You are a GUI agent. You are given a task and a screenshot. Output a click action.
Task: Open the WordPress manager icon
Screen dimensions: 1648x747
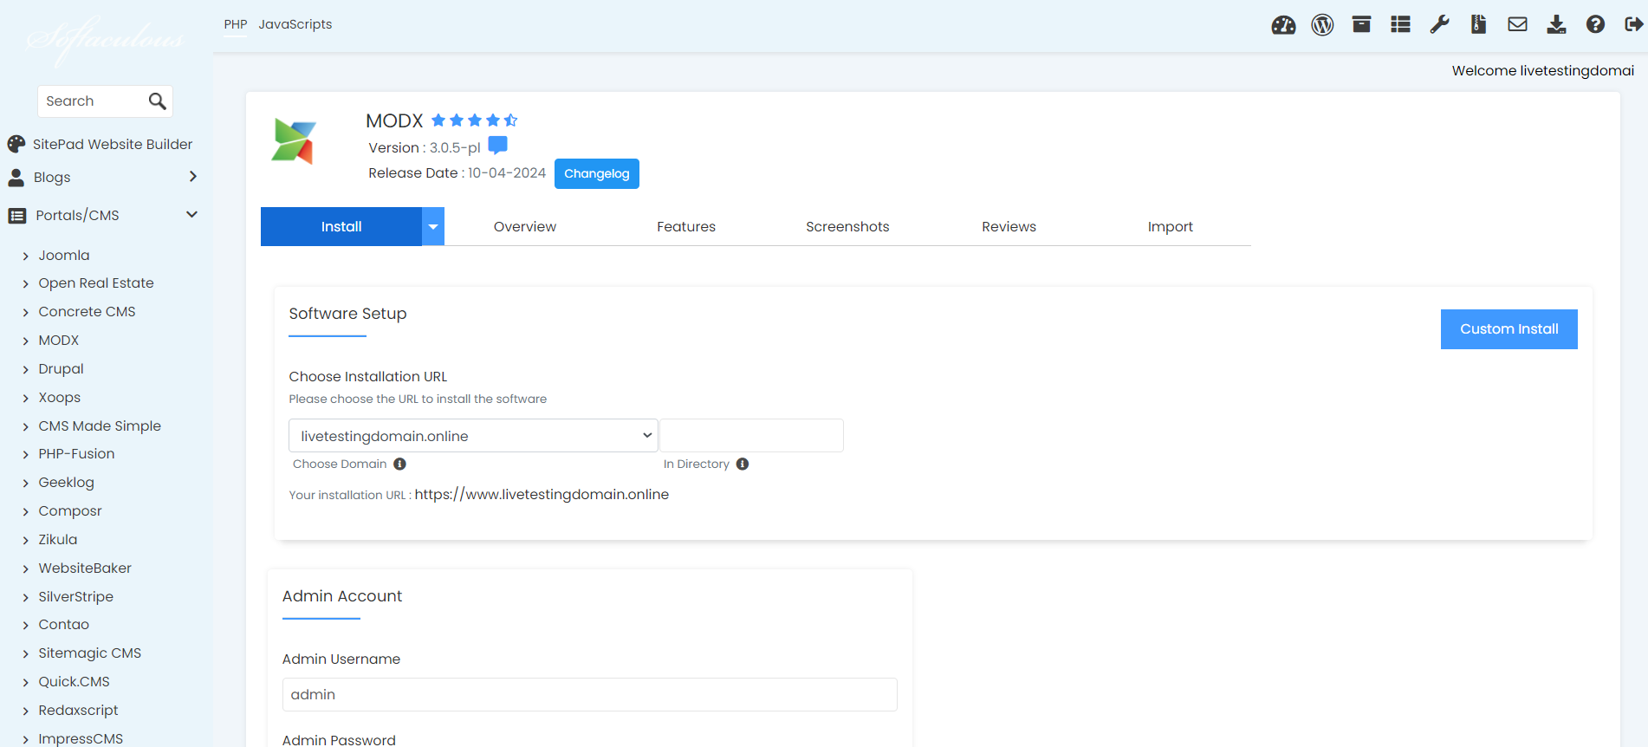click(x=1322, y=25)
